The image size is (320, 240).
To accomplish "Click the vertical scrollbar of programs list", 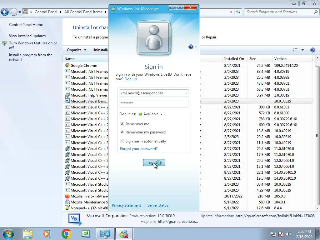I will [317, 136].
